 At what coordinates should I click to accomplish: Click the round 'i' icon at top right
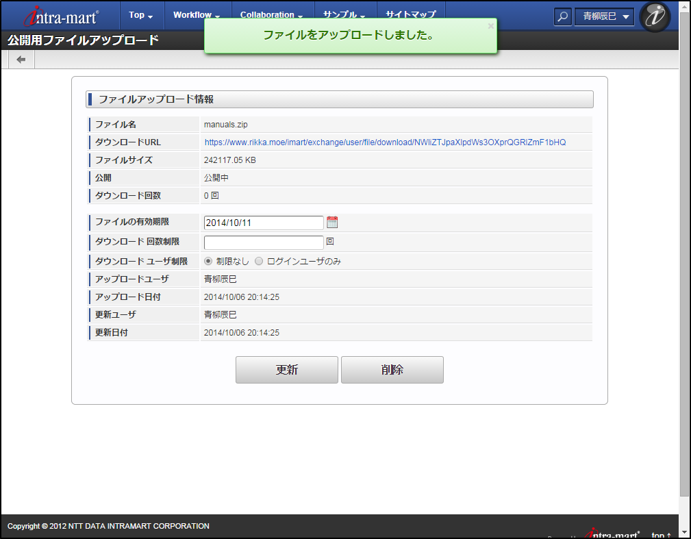click(x=654, y=16)
